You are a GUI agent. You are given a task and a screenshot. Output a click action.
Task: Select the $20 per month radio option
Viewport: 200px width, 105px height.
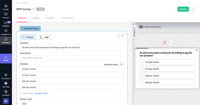143,76
